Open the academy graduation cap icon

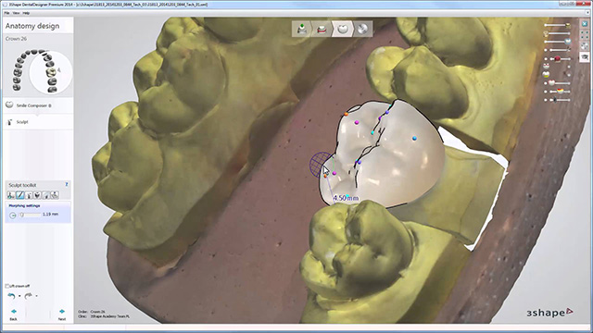tap(585, 57)
